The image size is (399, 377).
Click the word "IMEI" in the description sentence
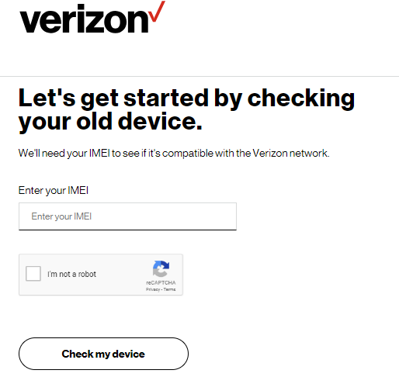99,153
